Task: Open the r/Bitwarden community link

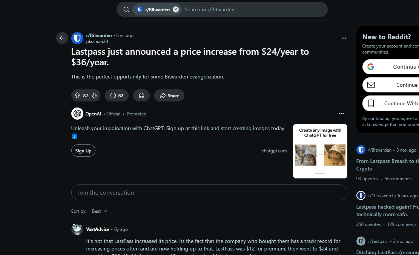Action: point(99,35)
